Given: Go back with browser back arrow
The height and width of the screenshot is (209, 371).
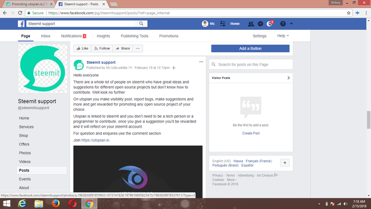Looking at the screenshot, I should coord(5,13).
